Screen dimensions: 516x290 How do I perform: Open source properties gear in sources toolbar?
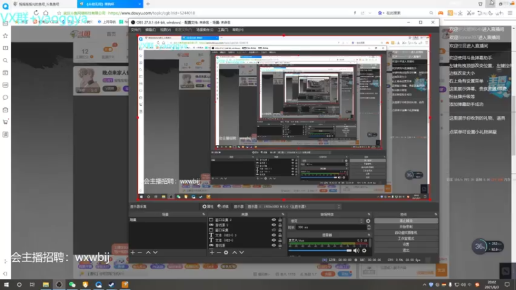coord(226,253)
